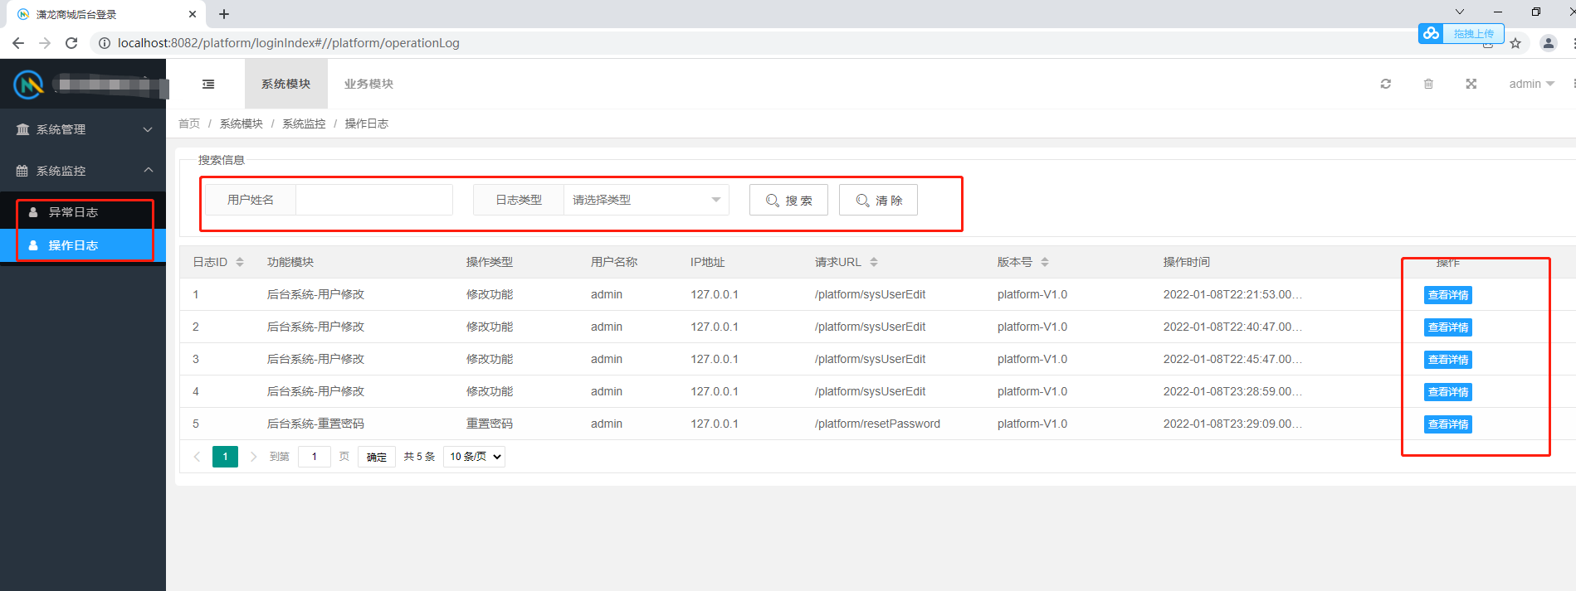This screenshot has height=591, width=1576.
Task: Click the browser profile avatar icon
Action: tap(1548, 43)
